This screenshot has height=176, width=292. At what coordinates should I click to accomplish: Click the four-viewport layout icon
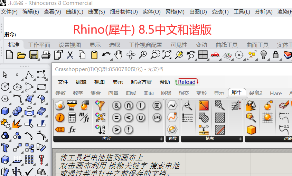point(203,55)
